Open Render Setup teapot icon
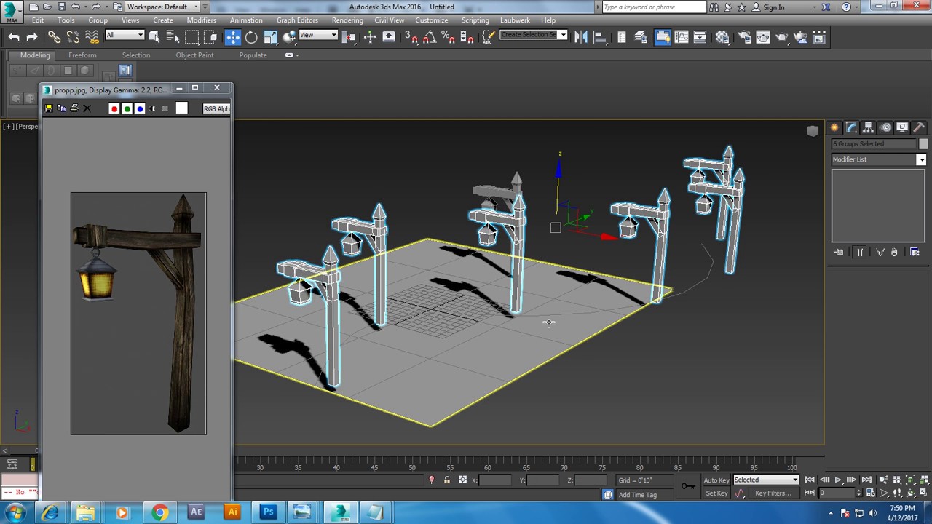 click(744, 37)
